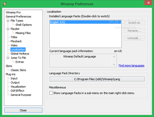Enable Show Language Packs in sub-menu checkbox
Viewport: 154px width, 117px height.
click(51, 93)
